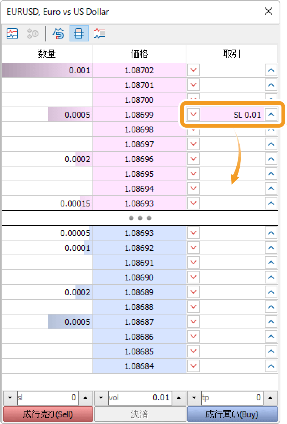The width and height of the screenshot is (287, 424).
Task: Click blue buy arrow at 1.08697
Action: pyautogui.click(x=271, y=144)
